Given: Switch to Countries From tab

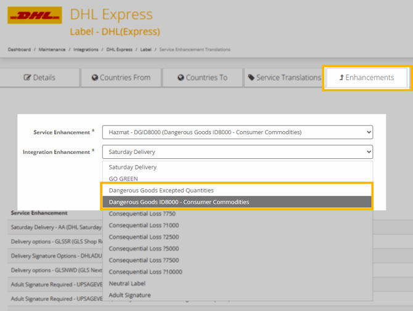Looking at the screenshot, I should (x=121, y=78).
